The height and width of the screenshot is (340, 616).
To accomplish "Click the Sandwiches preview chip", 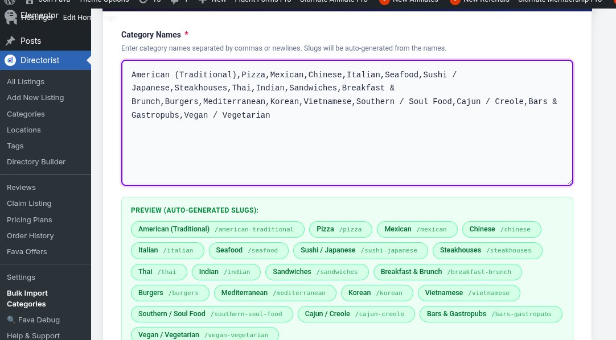I will pyautogui.click(x=317, y=272).
